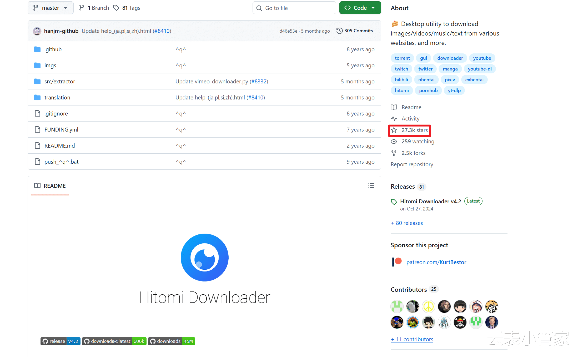Viewport: 578px width, 357px height.
Task: Click the tag icon next to 81 Tags
Action: pos(116,8)
